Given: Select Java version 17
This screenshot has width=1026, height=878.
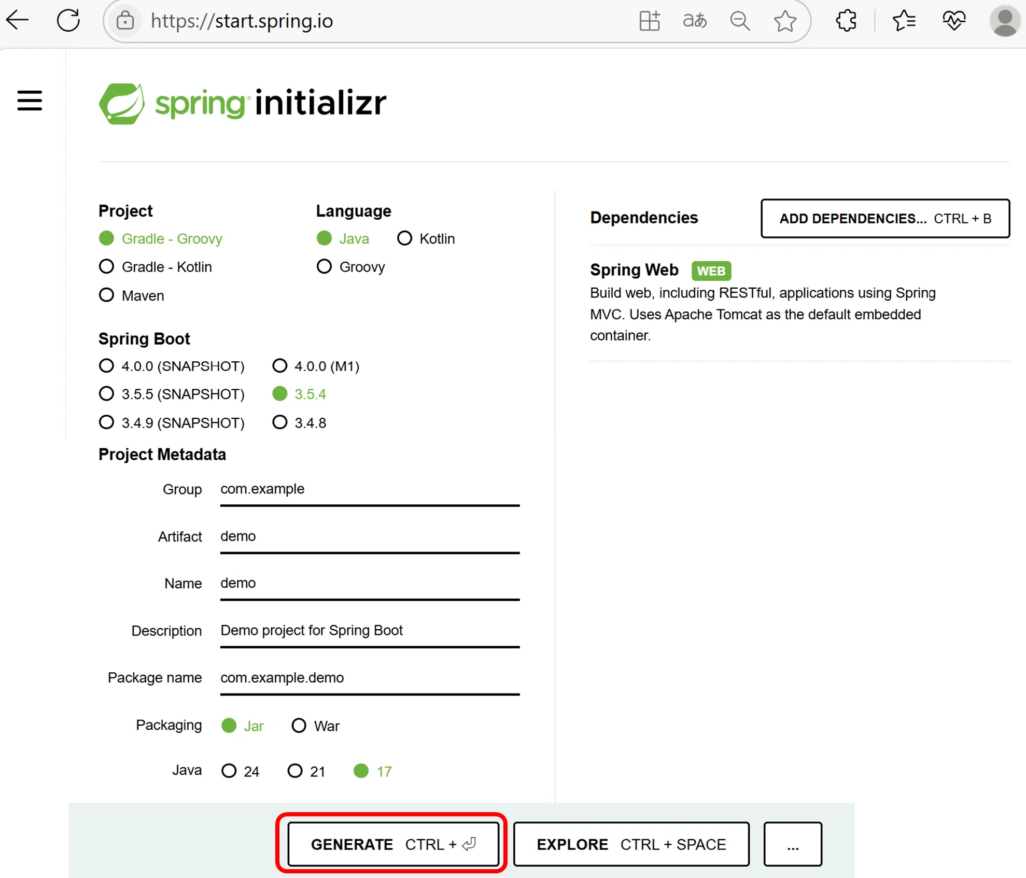Looking at the screenshot, I should [372, 771].
